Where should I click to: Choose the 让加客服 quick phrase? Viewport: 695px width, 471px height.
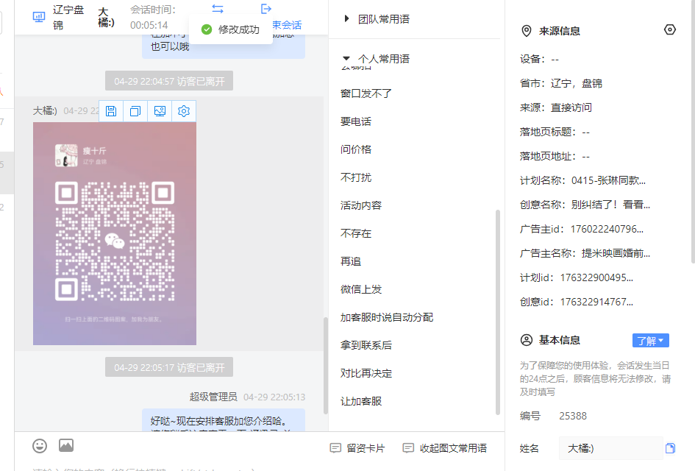361,401
